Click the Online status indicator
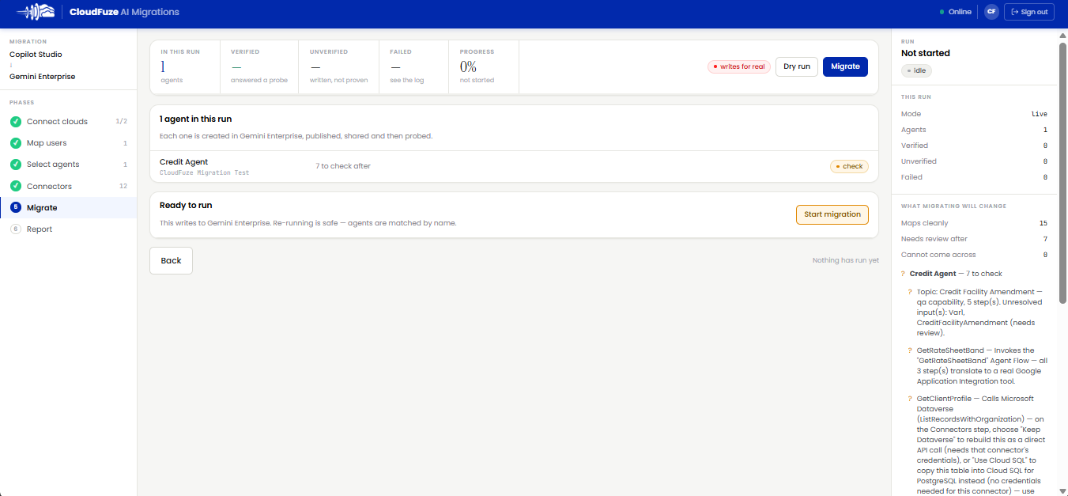The width and height of the screenshot is (1068, 496). (x=955, y=12)
